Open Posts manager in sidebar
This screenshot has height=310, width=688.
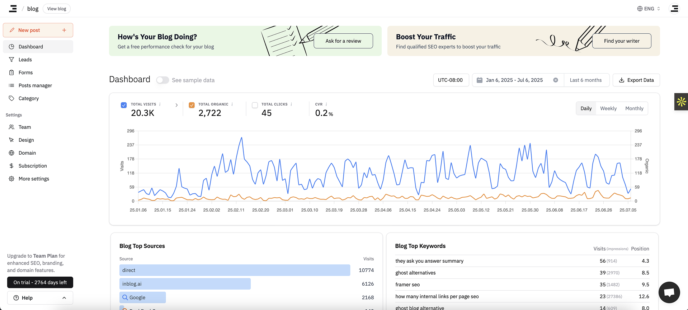(35, 85)
